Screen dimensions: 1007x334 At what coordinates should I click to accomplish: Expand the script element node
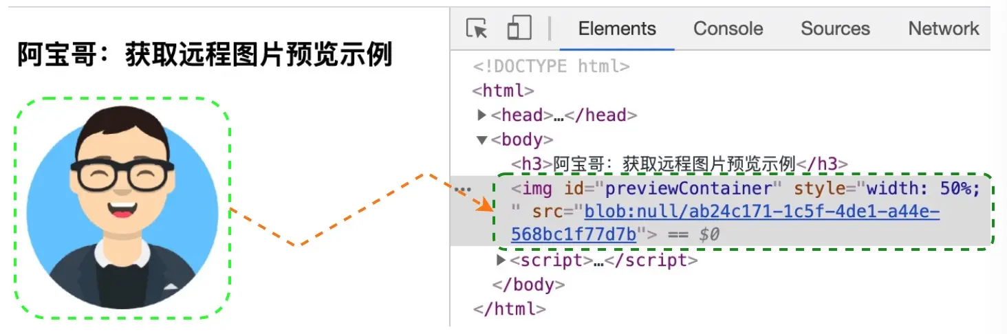501,260
